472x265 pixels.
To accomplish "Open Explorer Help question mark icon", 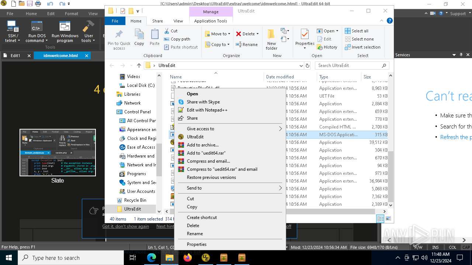I will tap(389, 21).
